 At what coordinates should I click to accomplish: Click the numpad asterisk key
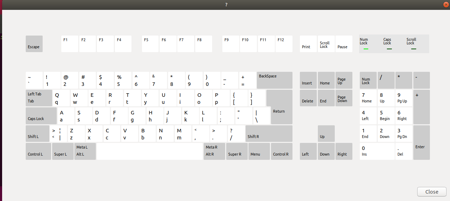404,80
